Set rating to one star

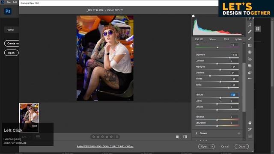pos(93,137)
